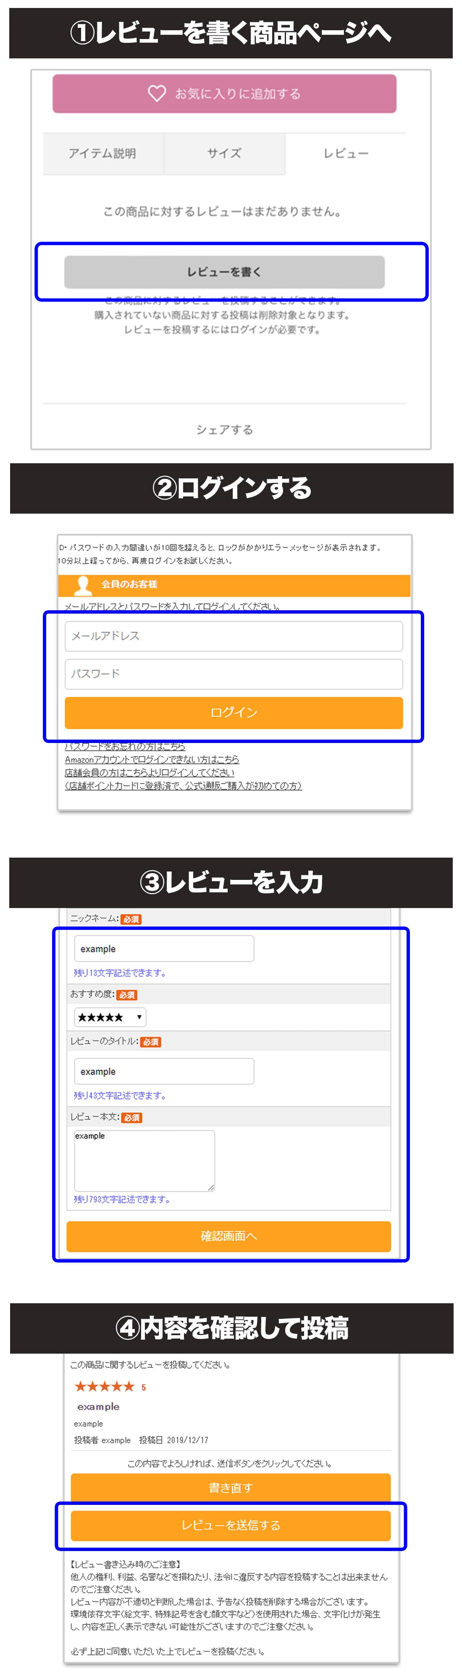The height and width of the screenshot is (1680, 462).
Task: Expand the star rating dropdown
Action: 110,1017
